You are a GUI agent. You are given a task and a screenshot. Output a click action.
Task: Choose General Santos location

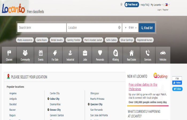57,115
